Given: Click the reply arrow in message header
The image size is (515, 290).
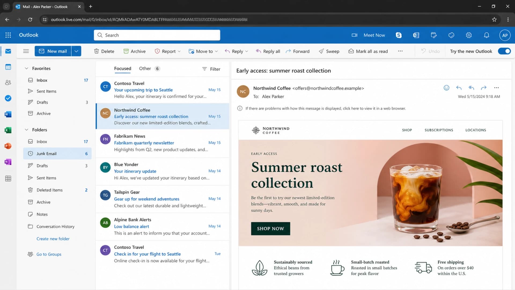Looking at the screenshot, I should [x=459, y=88].
